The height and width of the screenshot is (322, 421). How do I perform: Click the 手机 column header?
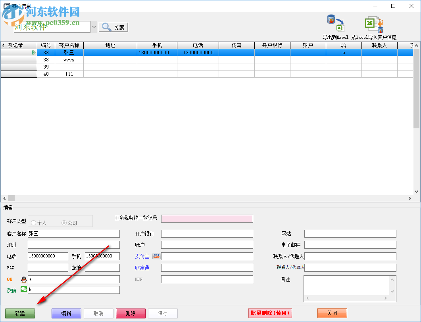[x=157, y=45]
